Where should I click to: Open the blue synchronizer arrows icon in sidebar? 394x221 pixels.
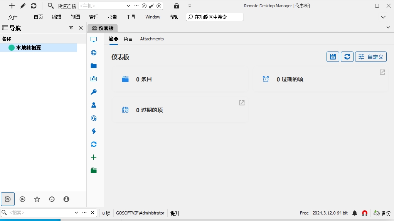point(94,144)
